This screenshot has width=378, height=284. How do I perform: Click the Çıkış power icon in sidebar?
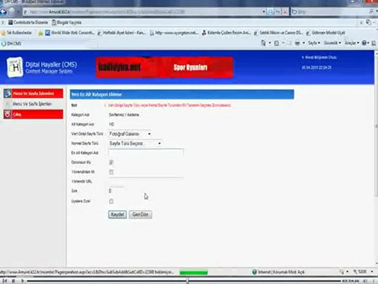[x=7, y=114]
